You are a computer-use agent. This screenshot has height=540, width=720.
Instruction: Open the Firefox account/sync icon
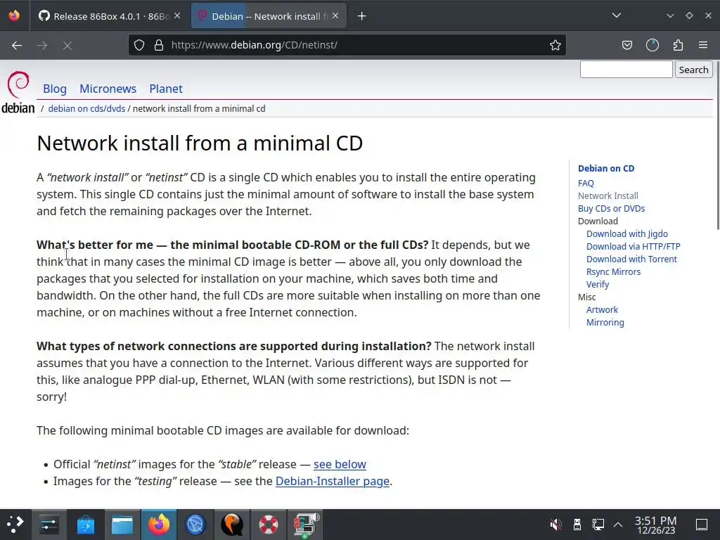click(x=652, y=45)
